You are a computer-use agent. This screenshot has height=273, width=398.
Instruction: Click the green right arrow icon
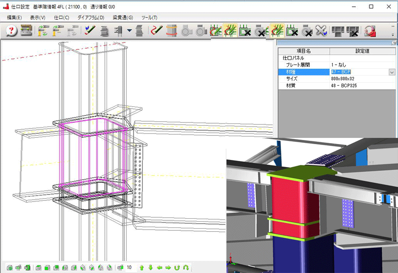(x=168, y=267)
